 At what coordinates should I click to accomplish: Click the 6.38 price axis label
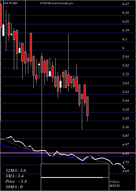[126, 13]
